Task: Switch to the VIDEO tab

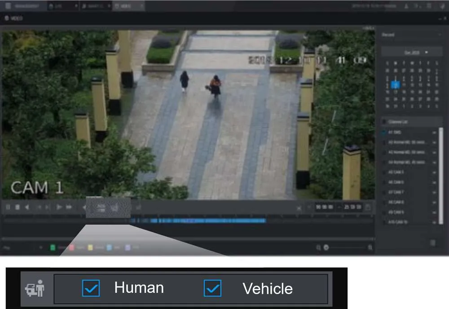Action: 128,6
